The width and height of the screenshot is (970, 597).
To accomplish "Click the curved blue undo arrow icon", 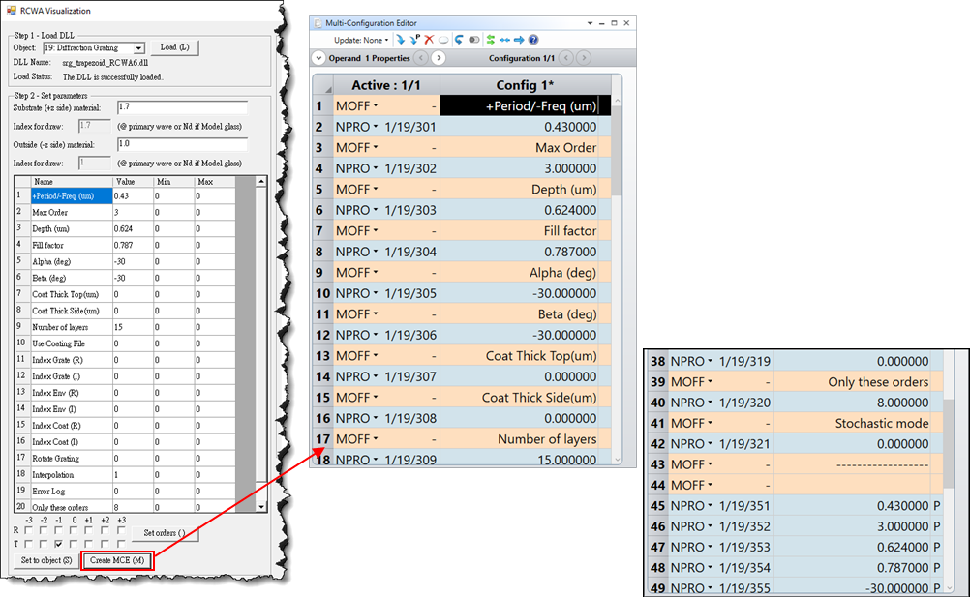I will (x=458, y=40).
